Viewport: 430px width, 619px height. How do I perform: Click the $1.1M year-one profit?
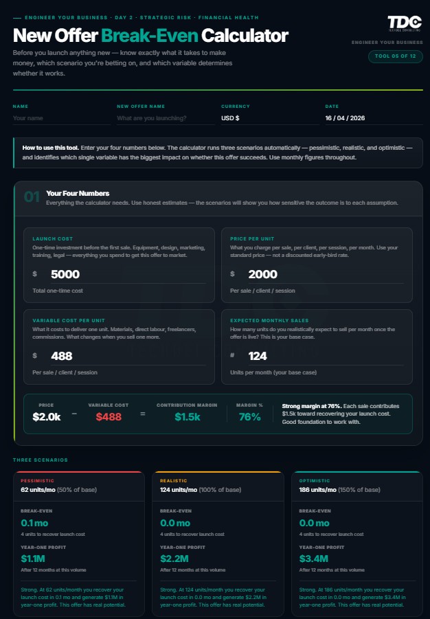point(33,559)
